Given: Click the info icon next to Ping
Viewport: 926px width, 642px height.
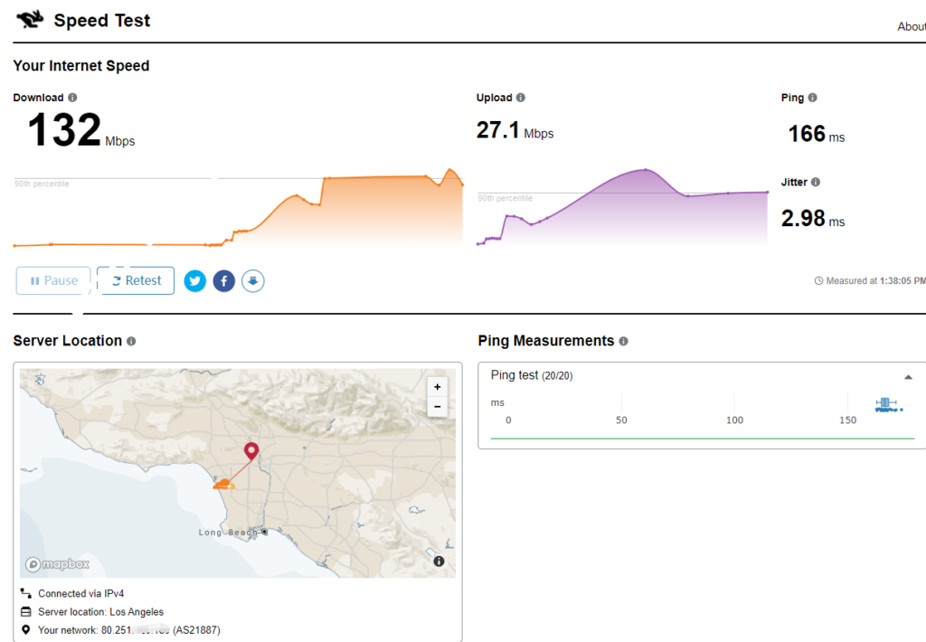Looking at the screenshot, I should [812, 98].
